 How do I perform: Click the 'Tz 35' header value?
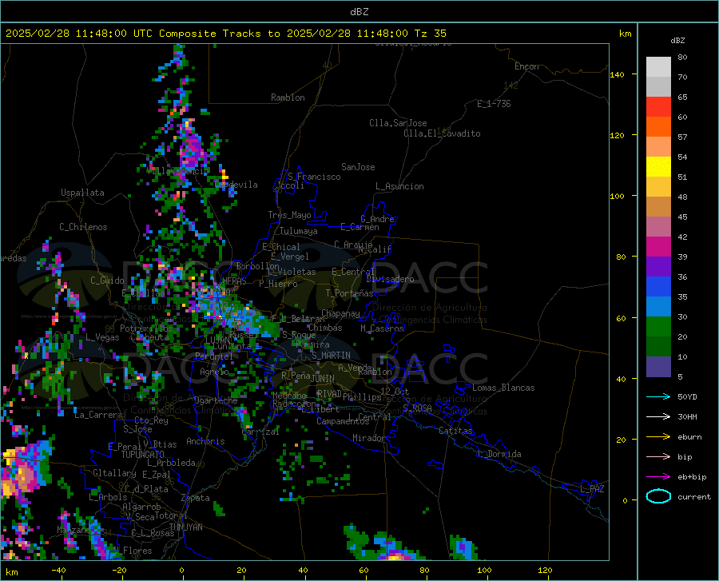pyautogui.click(x=430, y=34)
